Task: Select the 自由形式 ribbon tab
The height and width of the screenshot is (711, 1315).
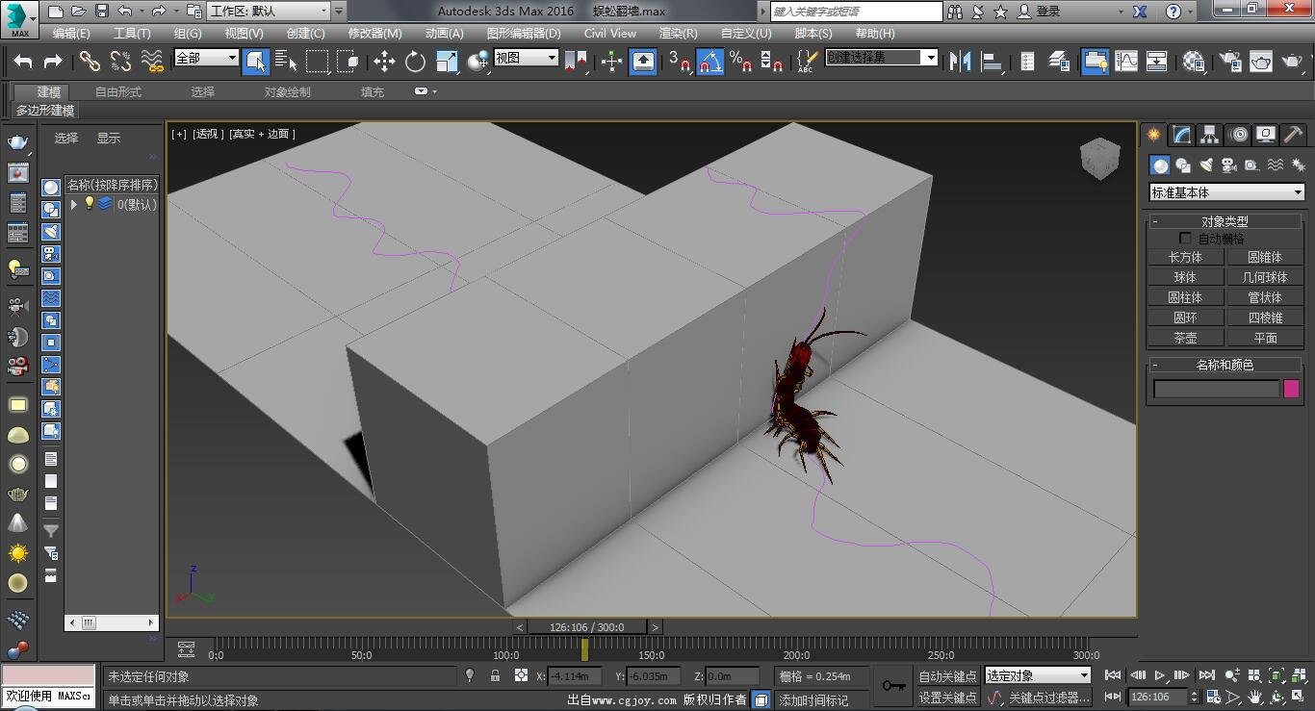Action: [118, 92]
